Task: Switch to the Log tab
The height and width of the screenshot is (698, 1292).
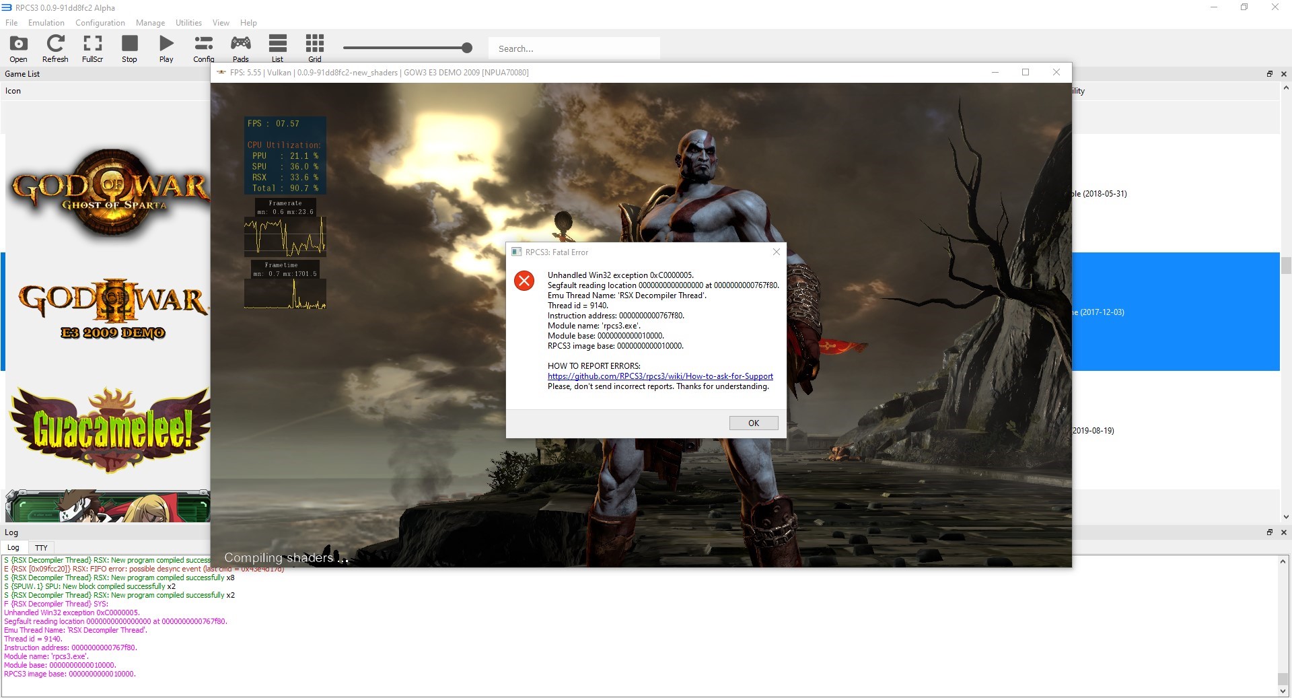Action: tap(13, 547)
